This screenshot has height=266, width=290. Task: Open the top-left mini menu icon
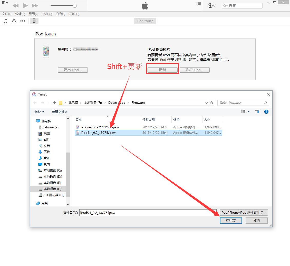coord(5,3)
